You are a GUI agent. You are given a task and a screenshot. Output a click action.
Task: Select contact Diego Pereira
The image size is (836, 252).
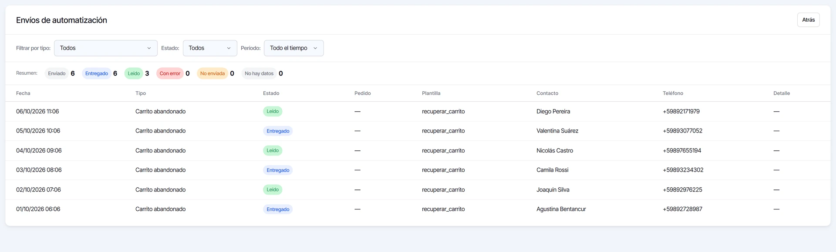coord(553,112)
